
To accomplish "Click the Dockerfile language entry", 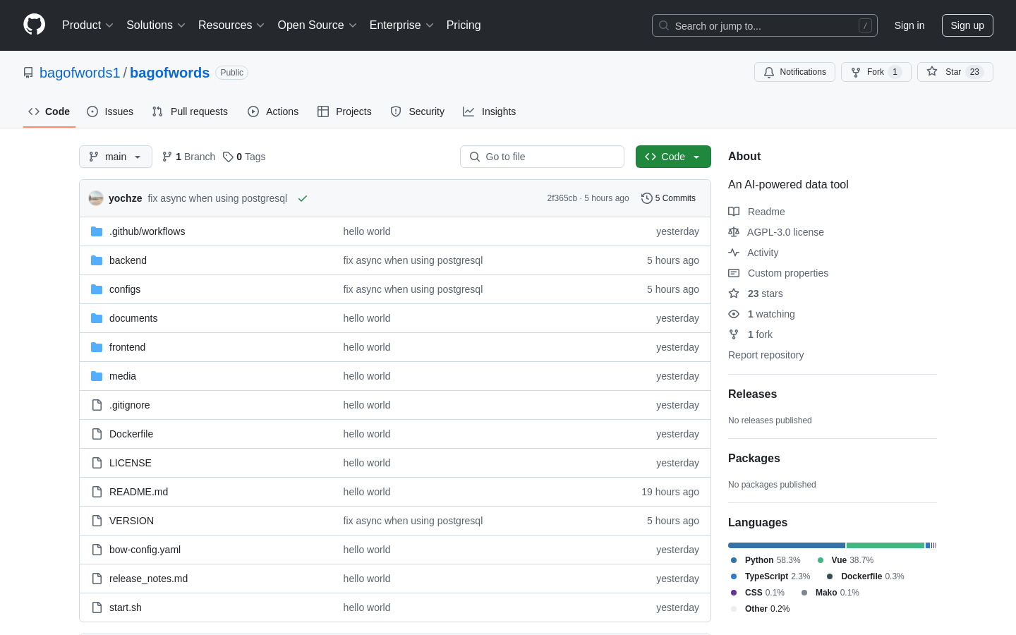I will (866, 576).
